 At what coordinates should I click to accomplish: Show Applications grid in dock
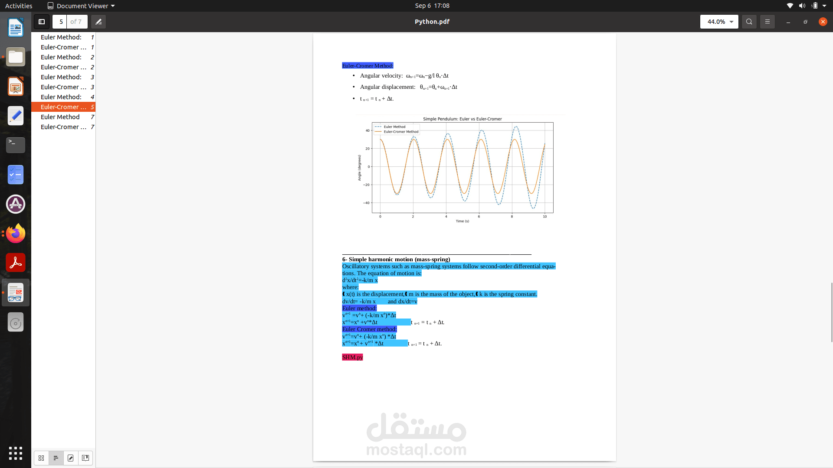coord(16,453)
